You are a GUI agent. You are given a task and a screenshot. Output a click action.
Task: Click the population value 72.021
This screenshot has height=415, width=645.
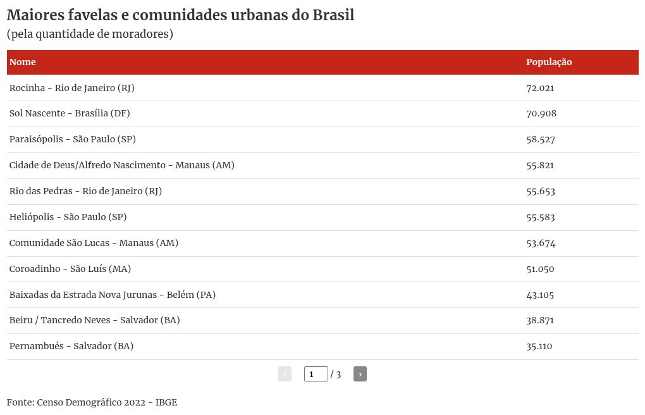pyautogui.click(x=540, y=88)
